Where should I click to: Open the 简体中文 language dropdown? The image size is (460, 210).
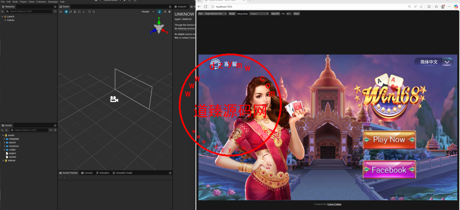coord(434,62)
